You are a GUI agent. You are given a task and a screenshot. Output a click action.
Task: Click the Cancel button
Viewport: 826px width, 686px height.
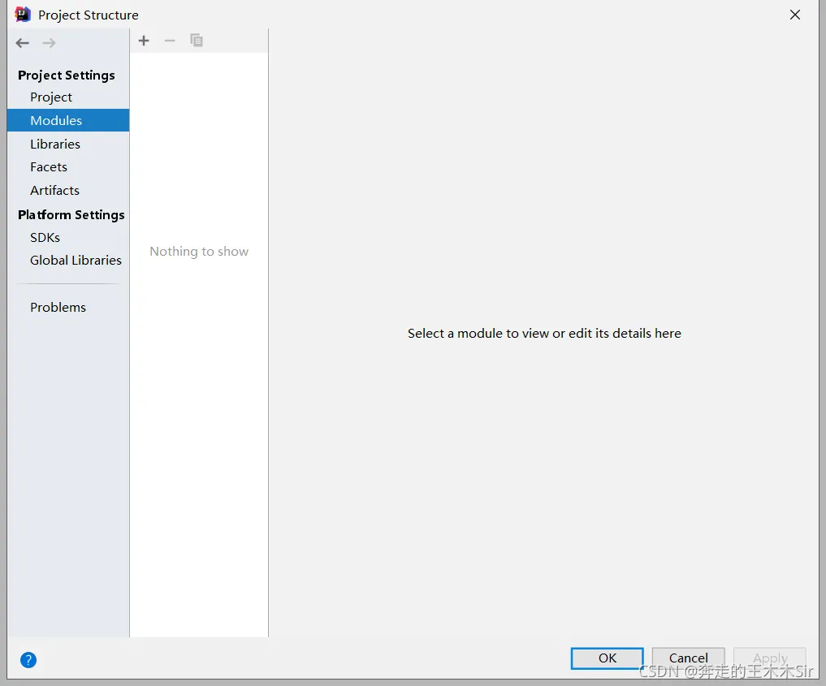[688, 658]
